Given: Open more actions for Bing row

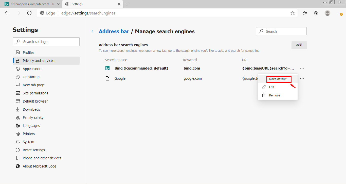Looking at the screenshot, I should click(302, 68).
